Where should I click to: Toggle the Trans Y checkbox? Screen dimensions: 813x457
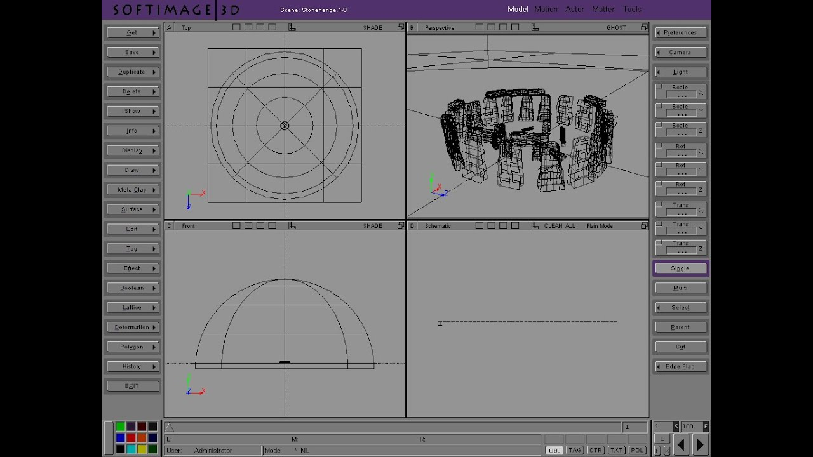(659, 224)
